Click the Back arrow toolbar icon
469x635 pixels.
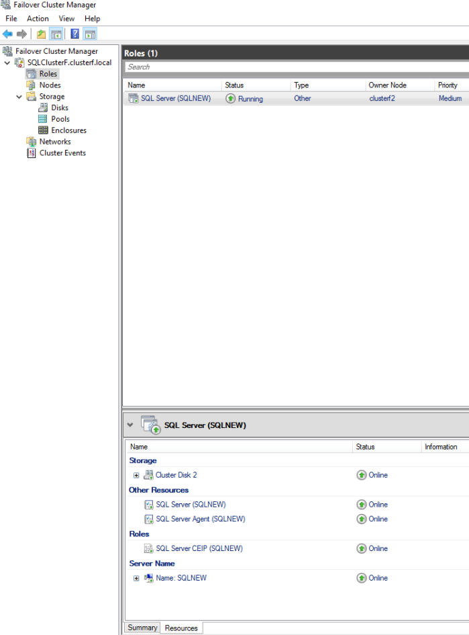pos(7,34)
